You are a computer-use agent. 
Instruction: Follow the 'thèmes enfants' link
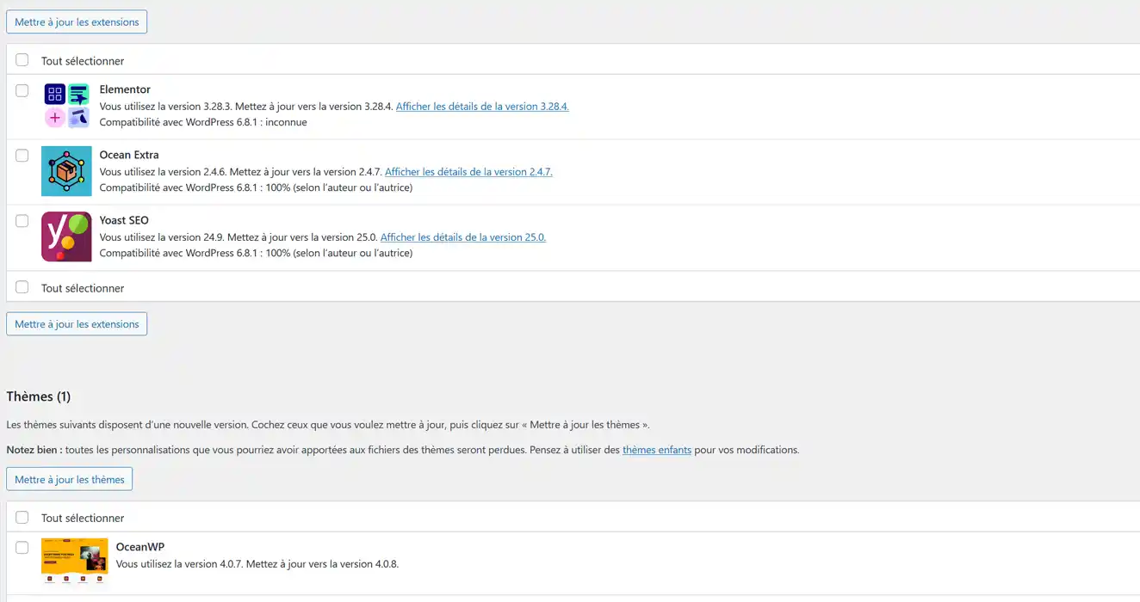point(657,450)
